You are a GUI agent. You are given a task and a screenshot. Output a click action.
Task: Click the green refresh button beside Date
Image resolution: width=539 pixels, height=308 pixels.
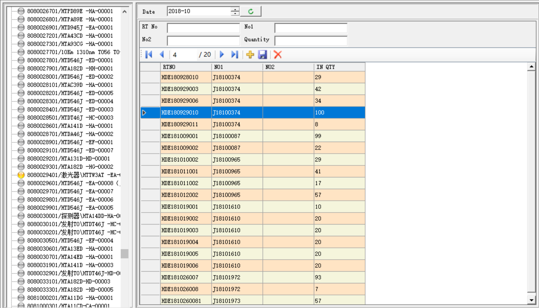(x=251, y=11)
